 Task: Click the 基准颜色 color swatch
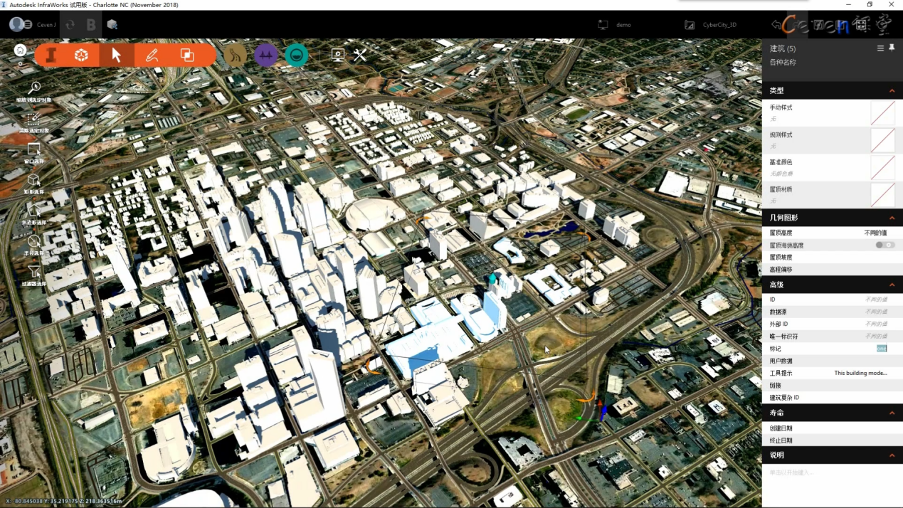(882, 168)
